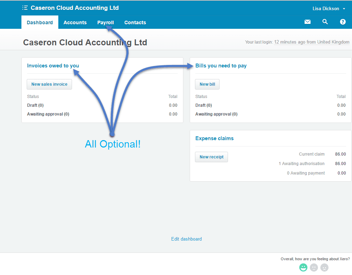Click the Awaiting authorisation 86.00 amount
Image resolution: width=352 pixels, height=275 pixels.
pyautogui.click(x=340, y=163)
